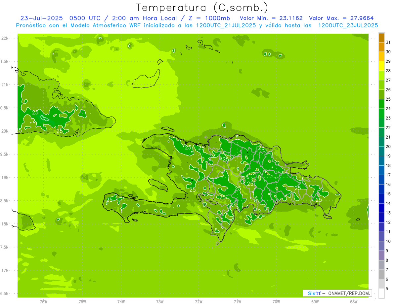397x306 pixels.
Task: Click the '73W' longitude label
Action: (160, 301)
